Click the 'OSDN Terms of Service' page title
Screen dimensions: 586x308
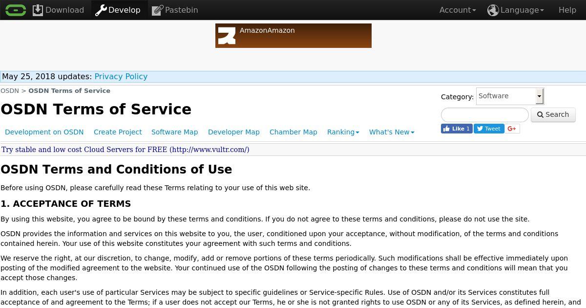click(x=96, y=109)
